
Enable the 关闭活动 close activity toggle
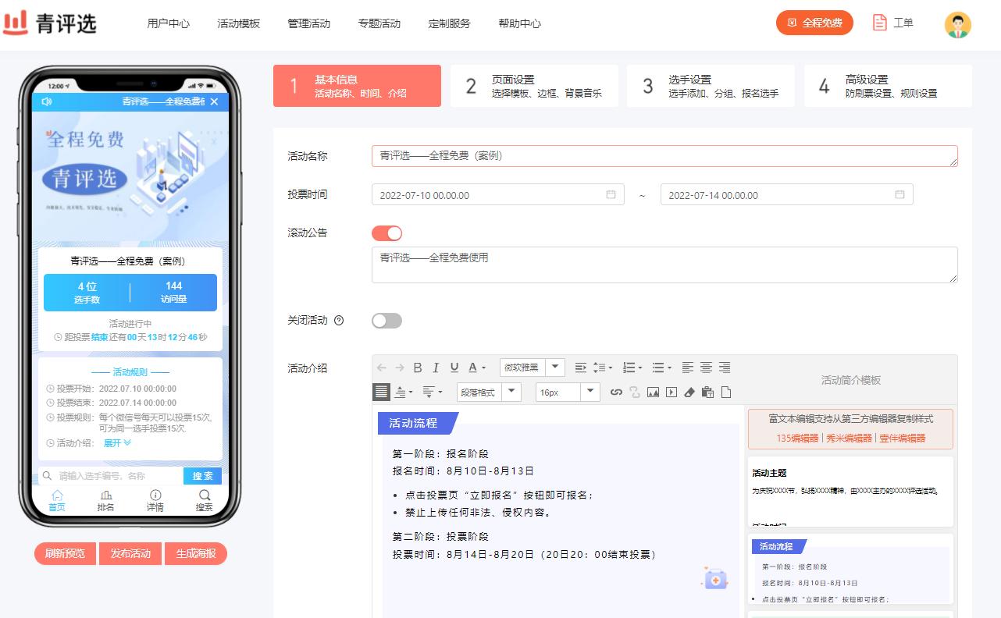387,320
